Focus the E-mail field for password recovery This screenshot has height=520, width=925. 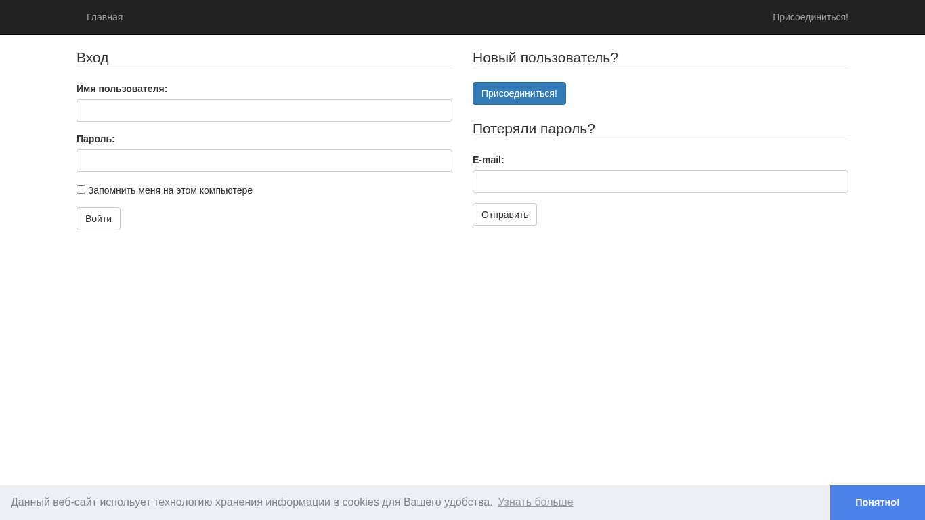[x=660, y=181]
